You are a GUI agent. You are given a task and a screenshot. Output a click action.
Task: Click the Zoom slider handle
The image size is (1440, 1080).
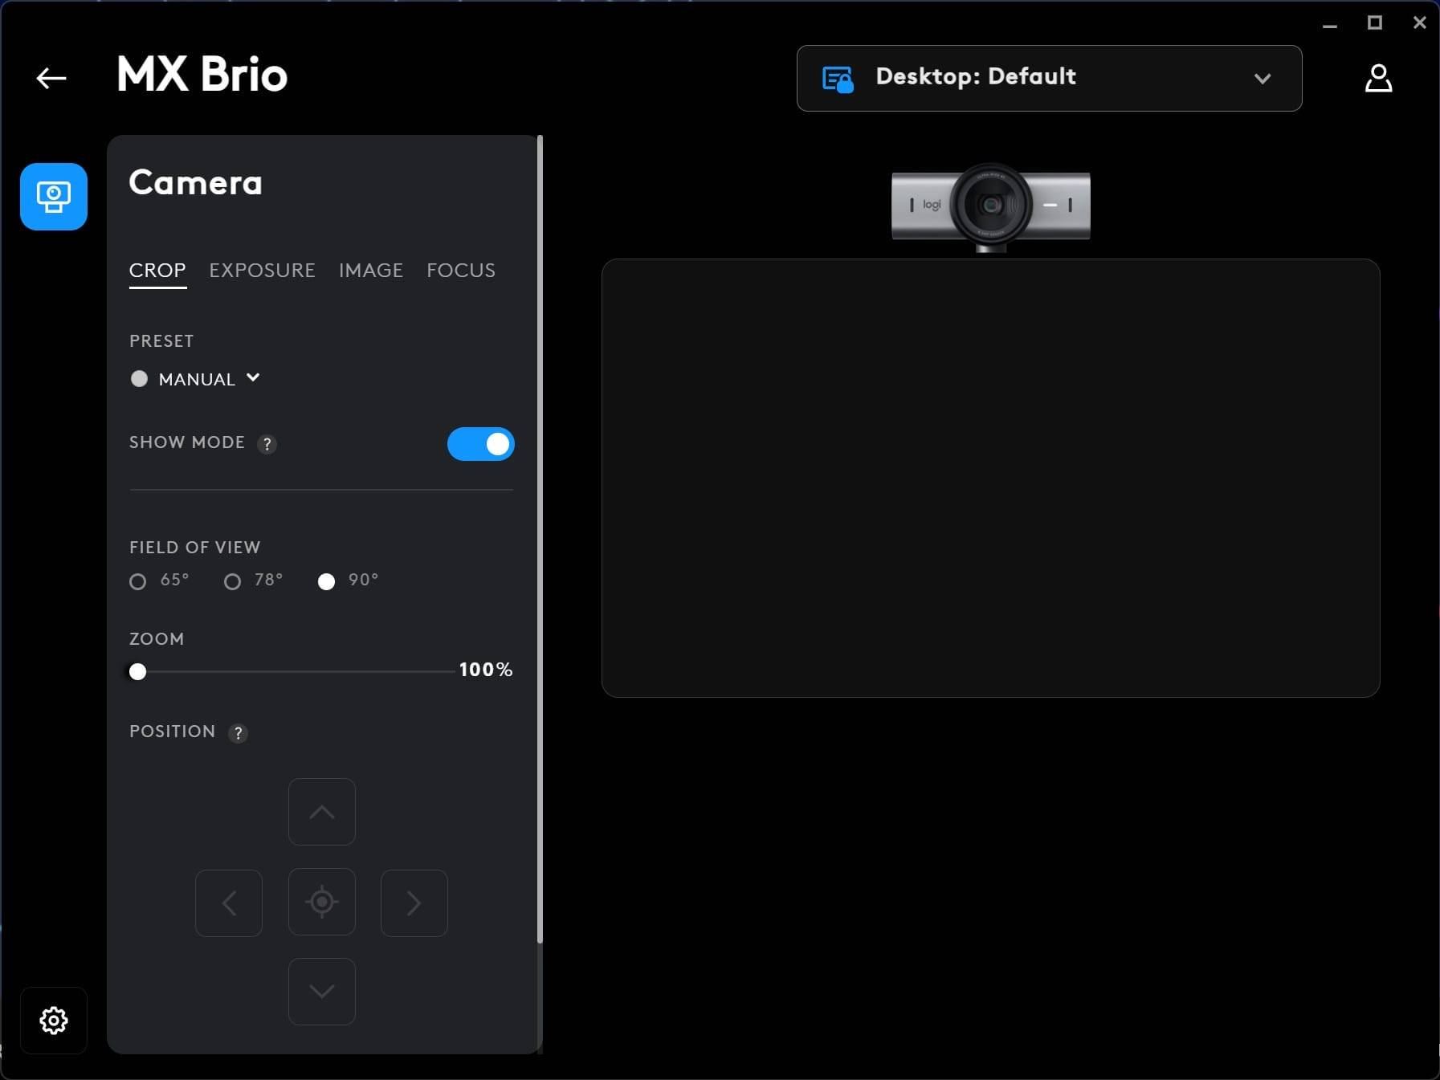pos(138,671)
